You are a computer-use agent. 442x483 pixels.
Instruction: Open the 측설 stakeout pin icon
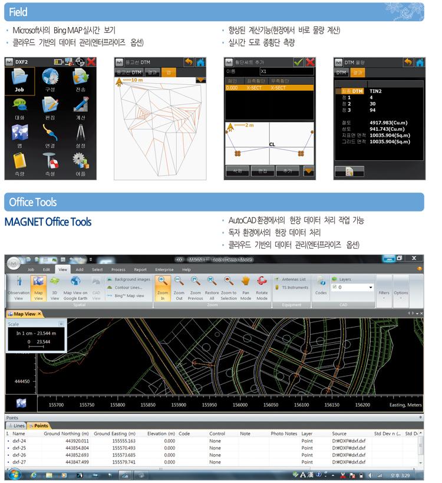point(50,160)
